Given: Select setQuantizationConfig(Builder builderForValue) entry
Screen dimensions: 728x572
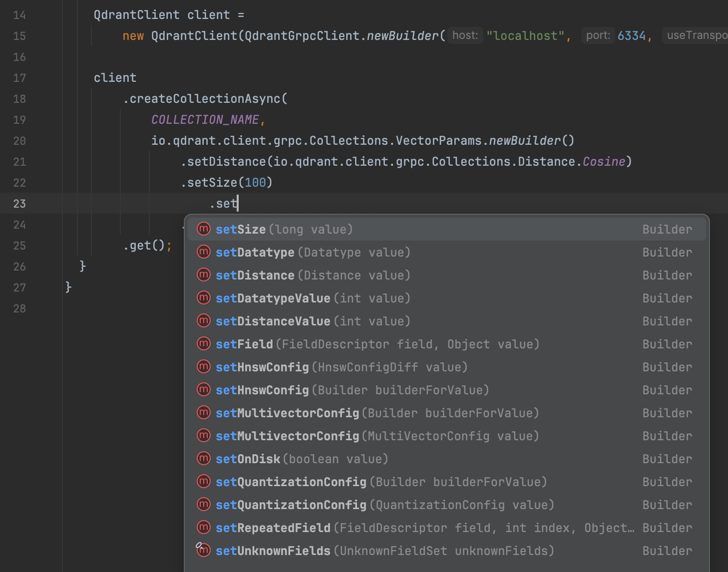Looking at the screenshot, I should click(381, 482).
